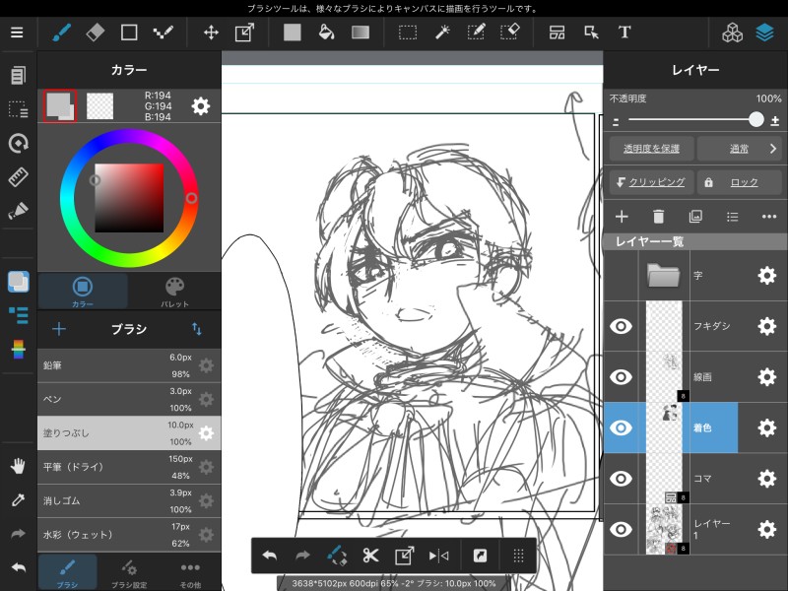Select the Eraser tool in top toolbar
Image resolution: width=788 pixels, height=591 pixels.
click(x=96, y=33)
